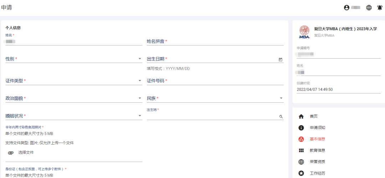This screenshot has width=385, height=178.
Task: Expand the 政治面貌 dropdown
Action: click(140, 98)
